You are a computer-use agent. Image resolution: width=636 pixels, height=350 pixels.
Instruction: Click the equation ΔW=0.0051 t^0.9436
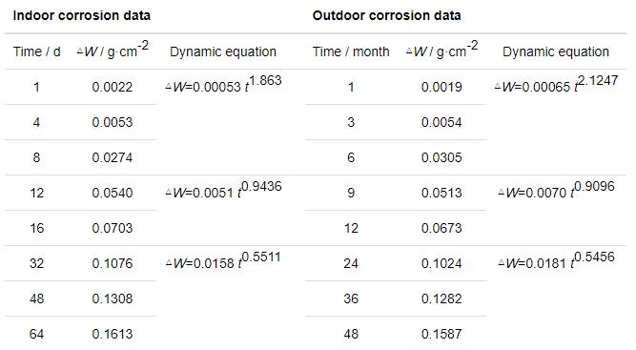(223, 190)
